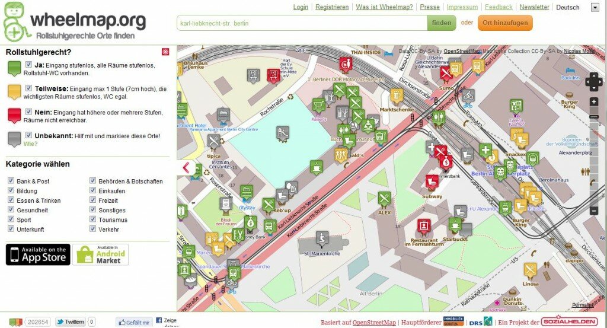607x328 pixels.
Task: Toggle the Nein not accessible checkbox
Action: click(x=28, y=112)
